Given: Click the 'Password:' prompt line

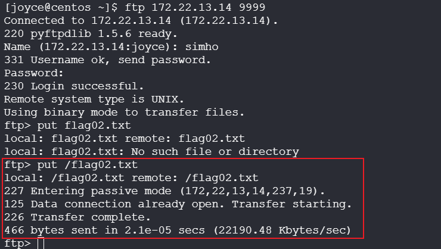Looking at the screenshot, I should tap(34, 73).
